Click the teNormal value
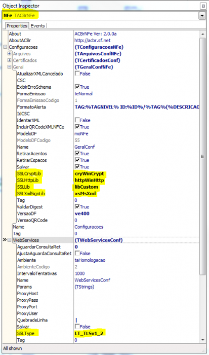Viewport: 209px width, 355px height. (83, 94)
